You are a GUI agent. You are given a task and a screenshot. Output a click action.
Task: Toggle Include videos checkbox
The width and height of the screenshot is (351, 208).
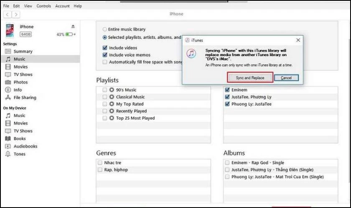pyautogui.click(x=105, y=48)
